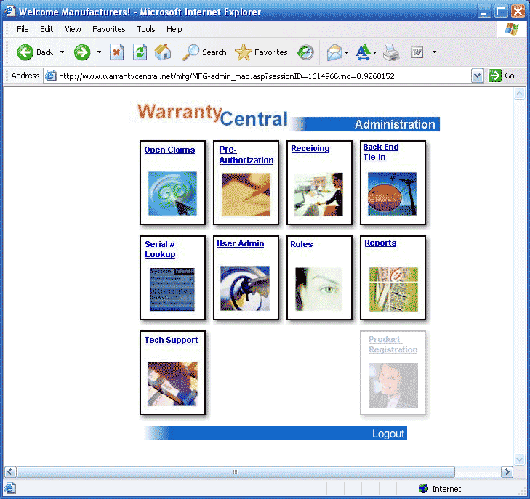Open the Forward history dropdown arrow
Viewport: 530px width, 499px height.
tap(99, 52)
